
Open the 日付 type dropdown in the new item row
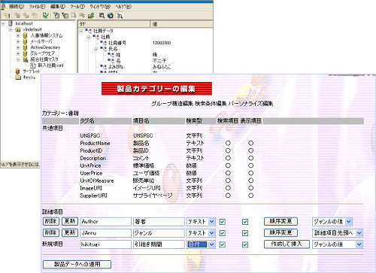point(201,244)
